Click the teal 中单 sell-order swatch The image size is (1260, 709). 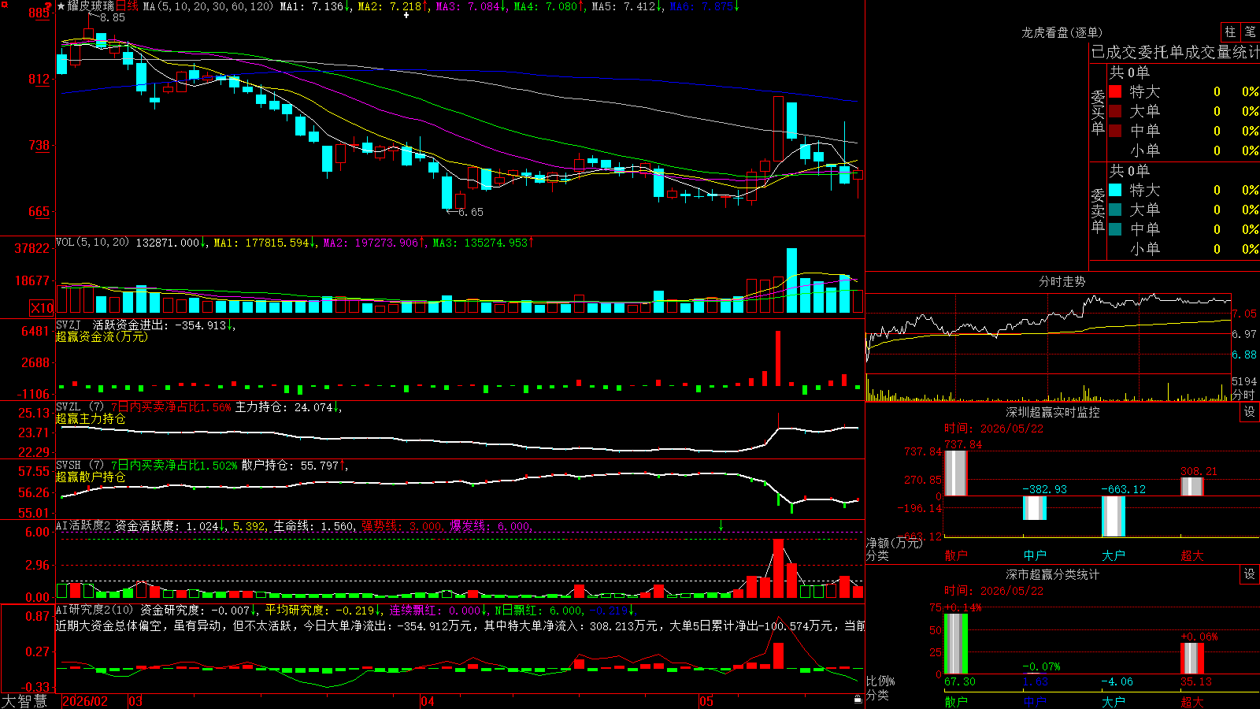[1115, 229]
